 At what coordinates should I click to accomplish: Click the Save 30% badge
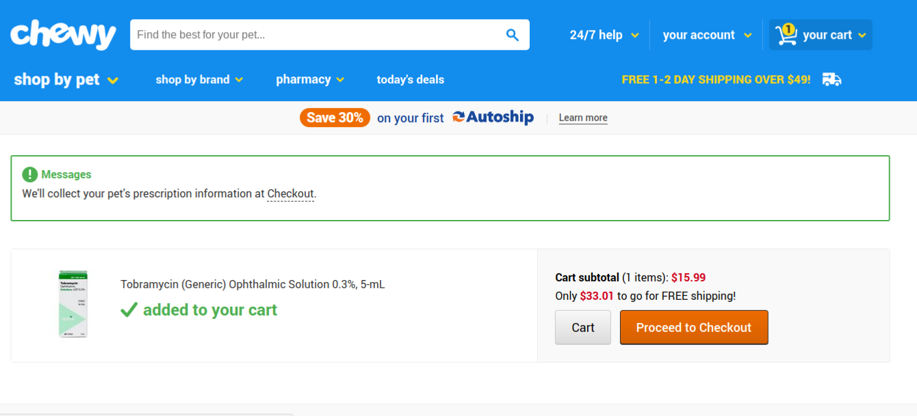pos(335,117)
